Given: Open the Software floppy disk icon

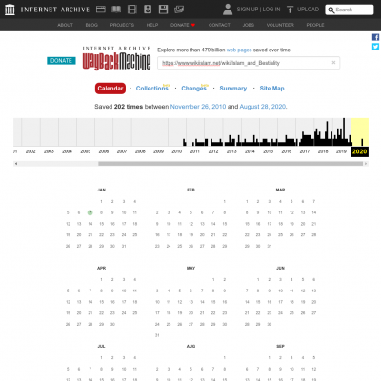Looking at the screenshot, I should click(163, 10).
